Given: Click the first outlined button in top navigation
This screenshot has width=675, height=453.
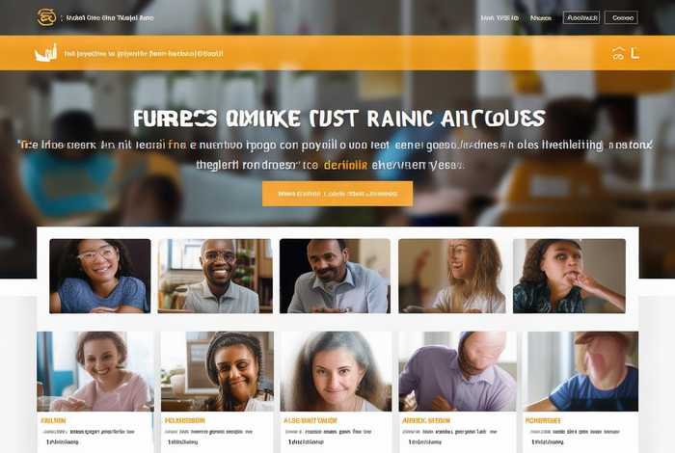Looking at the screenshot, I should [x=581, y=17].
